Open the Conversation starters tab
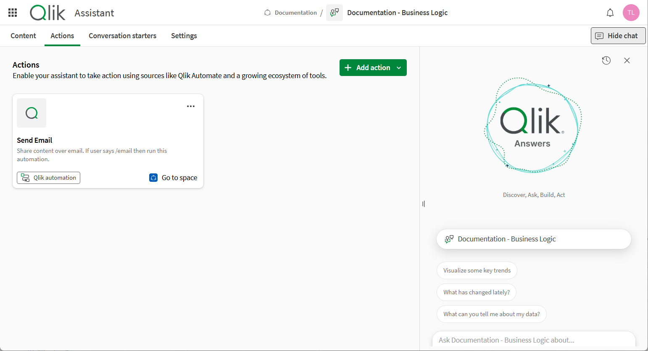 click(x=123, y=36)
